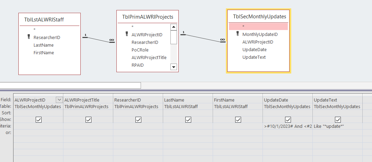Select the asterisk row in TblSecMonthlyUpdates
Screen dimensions: 372x162
tap(258, 27)
